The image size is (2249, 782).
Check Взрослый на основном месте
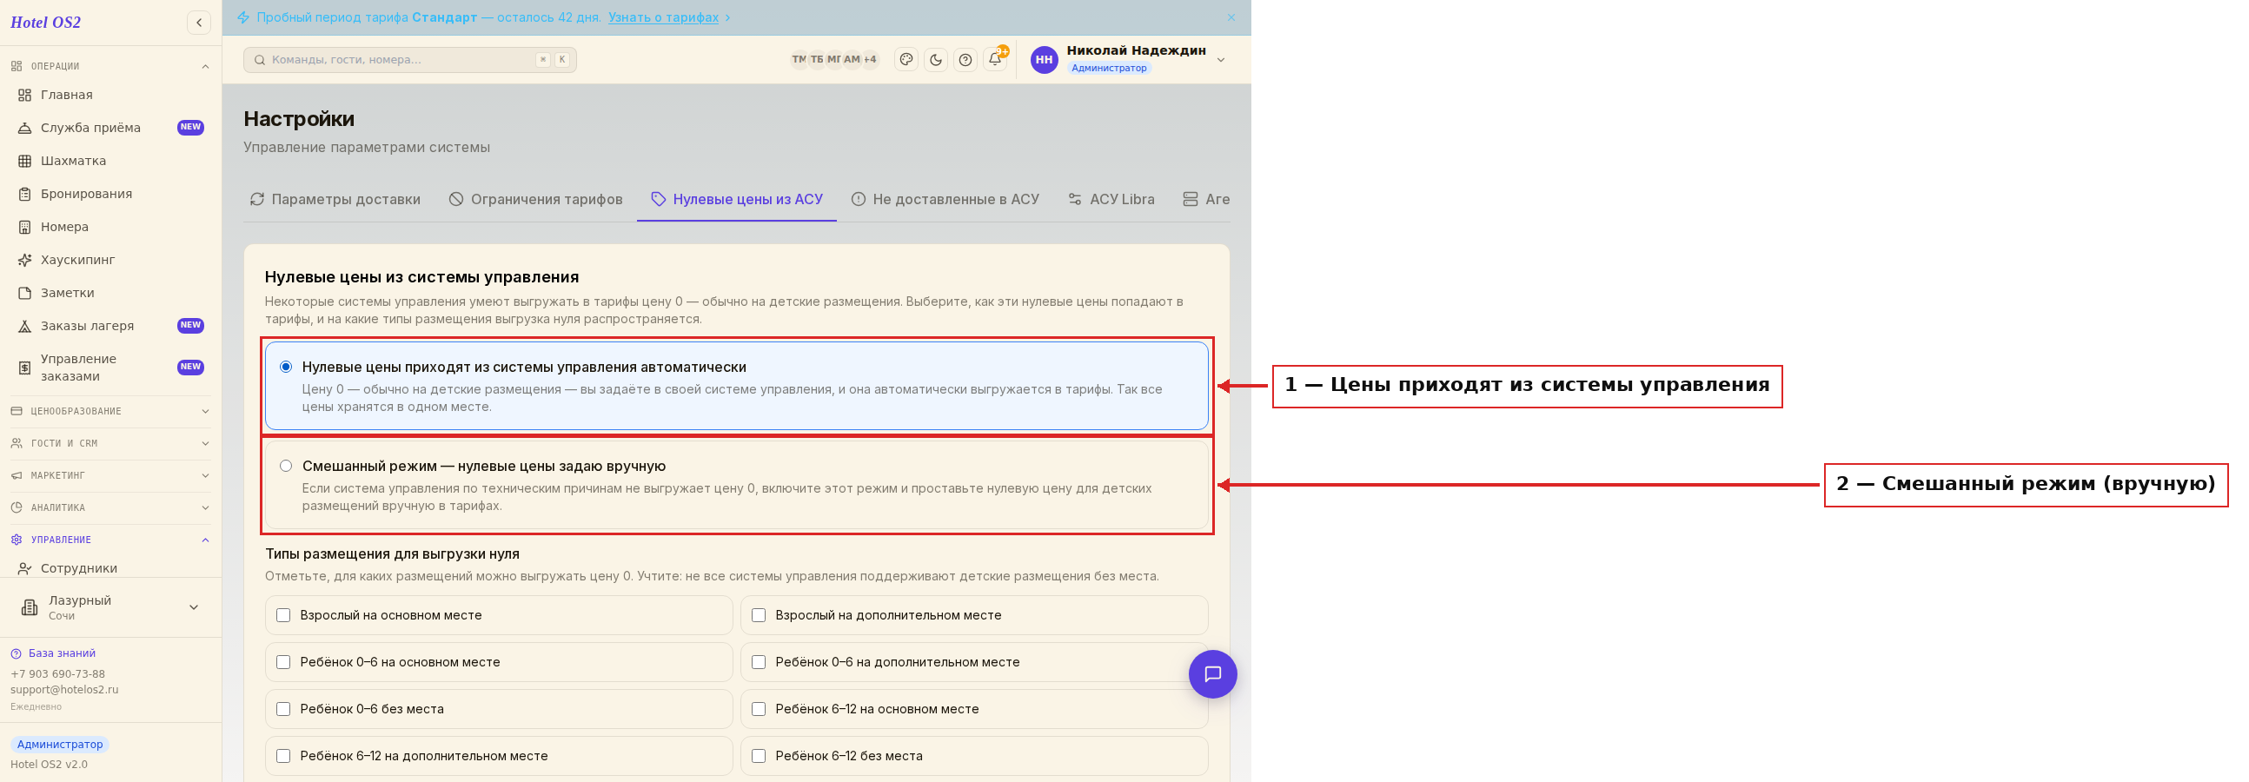[x=283, y=615]
